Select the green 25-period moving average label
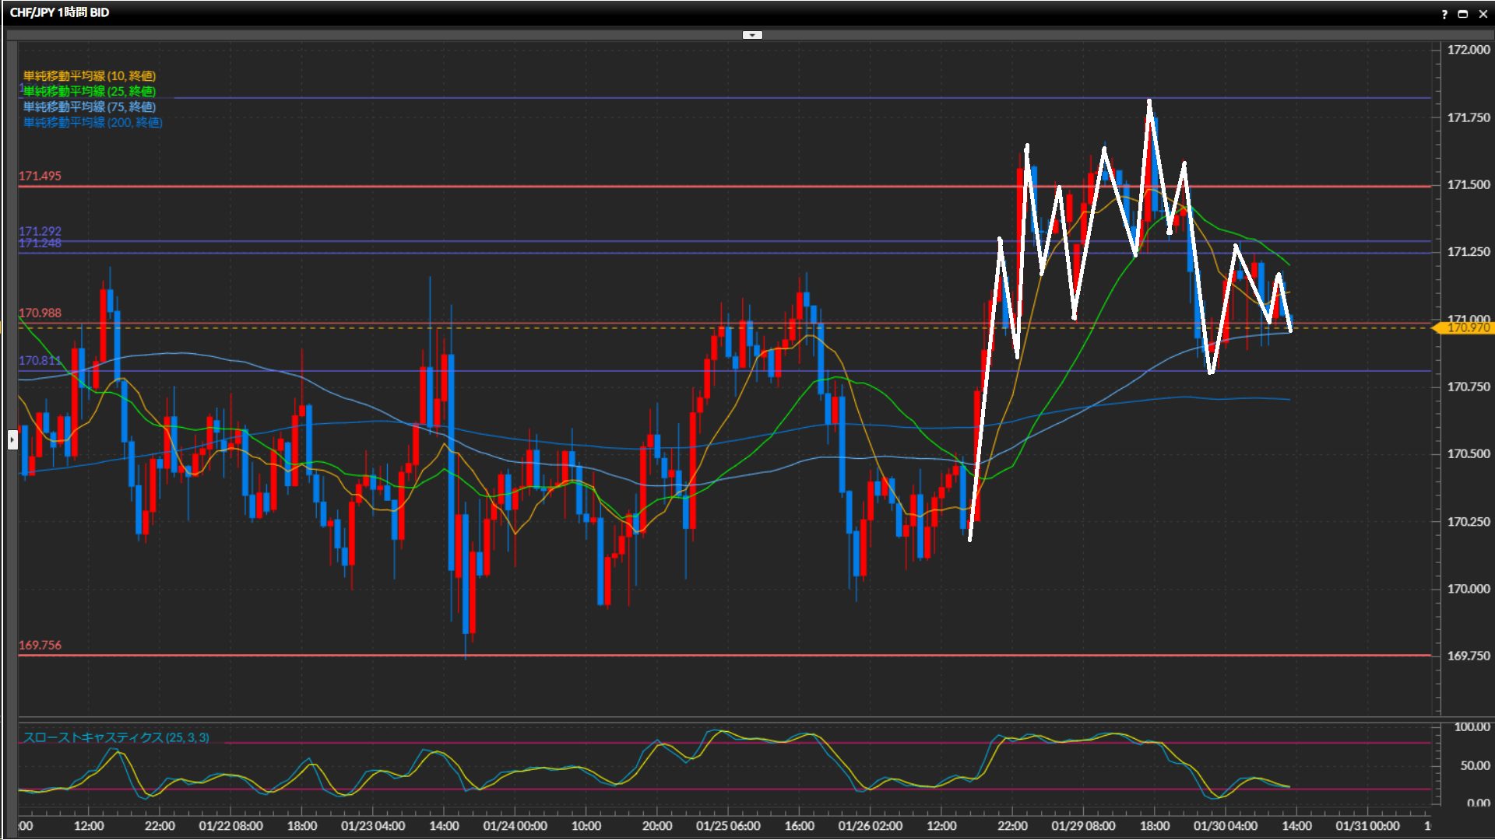Screen dimensions: 1495x840 tap(90, 91)
